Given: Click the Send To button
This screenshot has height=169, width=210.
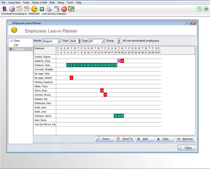Looking at the screenshot, I should (x=125, y=139).
